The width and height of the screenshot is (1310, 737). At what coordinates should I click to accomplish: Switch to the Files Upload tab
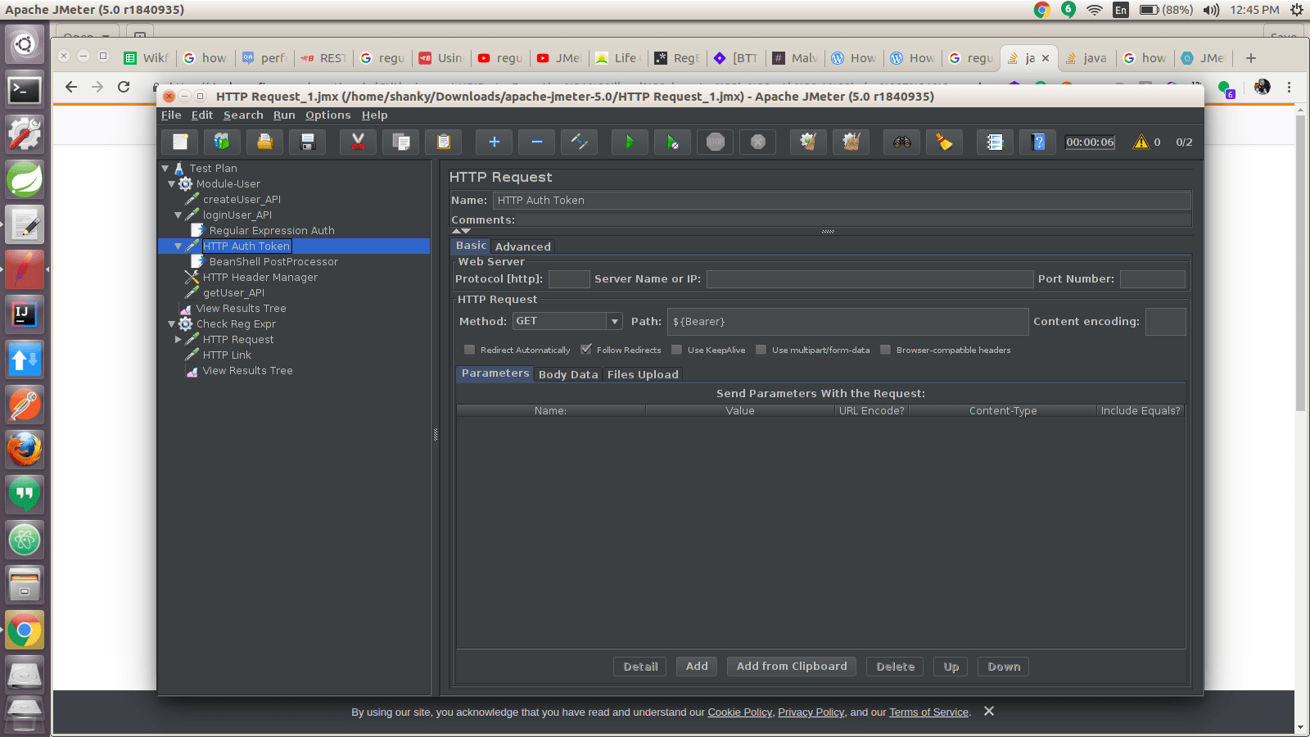coord(643,374)
